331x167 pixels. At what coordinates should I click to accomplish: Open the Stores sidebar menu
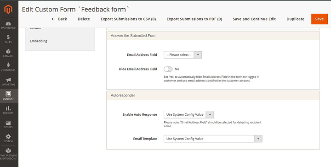[8, 124]
